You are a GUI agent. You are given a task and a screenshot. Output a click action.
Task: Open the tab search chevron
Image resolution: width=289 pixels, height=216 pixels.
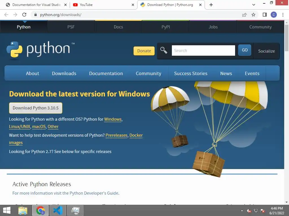(x=254, y=5)
